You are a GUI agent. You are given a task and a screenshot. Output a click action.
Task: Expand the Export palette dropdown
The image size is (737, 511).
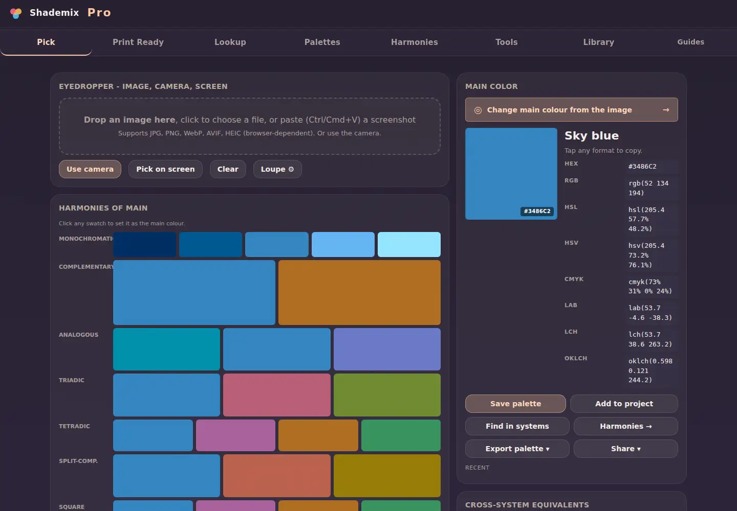coord(517,449)
